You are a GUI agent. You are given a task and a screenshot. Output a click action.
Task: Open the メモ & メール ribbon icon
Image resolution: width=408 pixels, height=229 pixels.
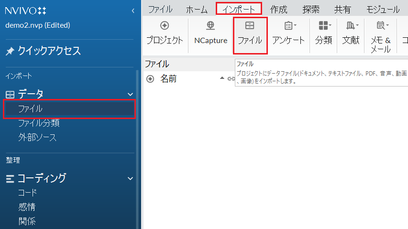380,25
